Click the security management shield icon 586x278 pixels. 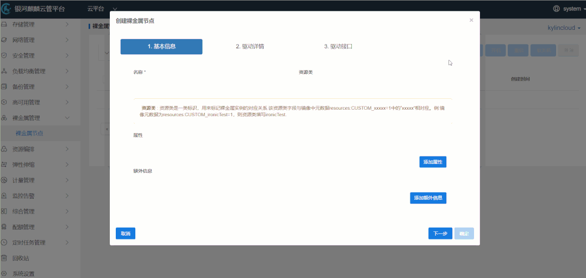pos(4,55)
